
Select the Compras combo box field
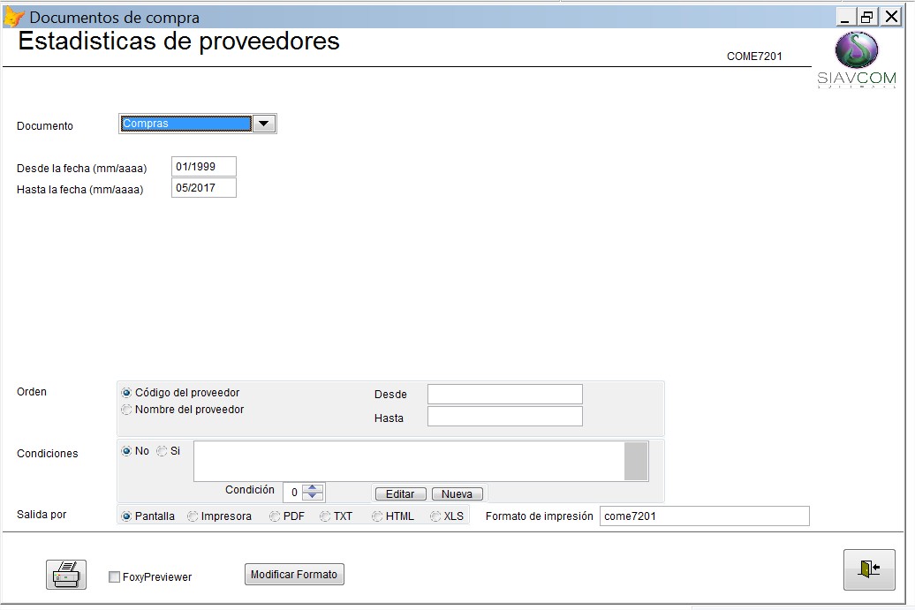click(186, 124)
